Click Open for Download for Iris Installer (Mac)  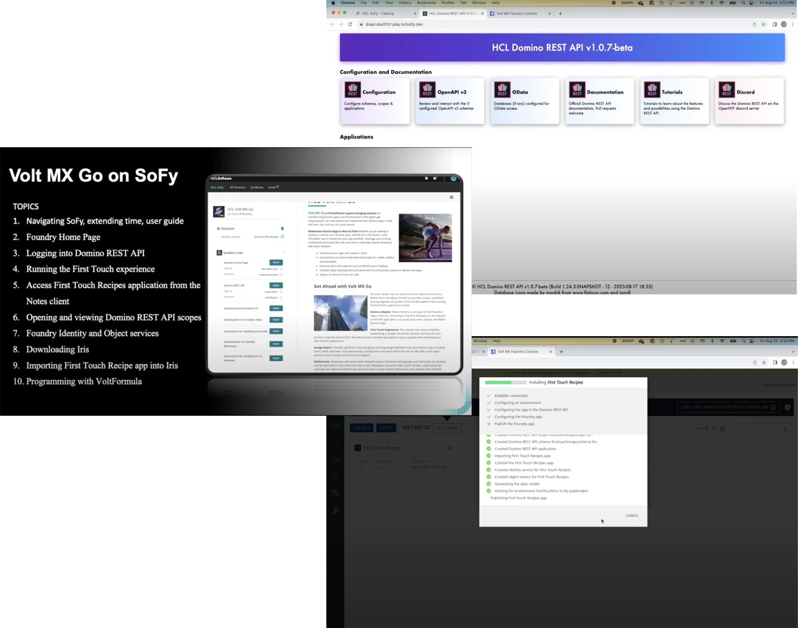click(276, 320)
